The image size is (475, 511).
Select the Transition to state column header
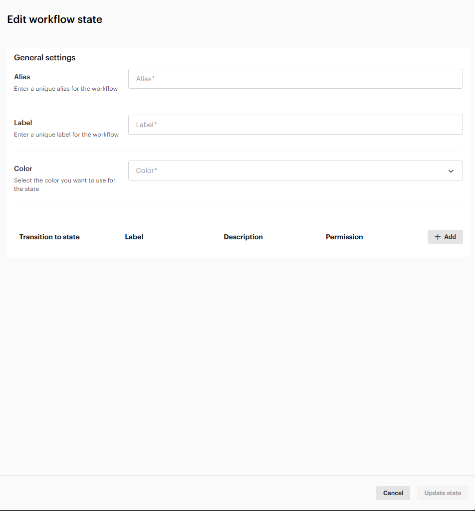pos(49,237)
